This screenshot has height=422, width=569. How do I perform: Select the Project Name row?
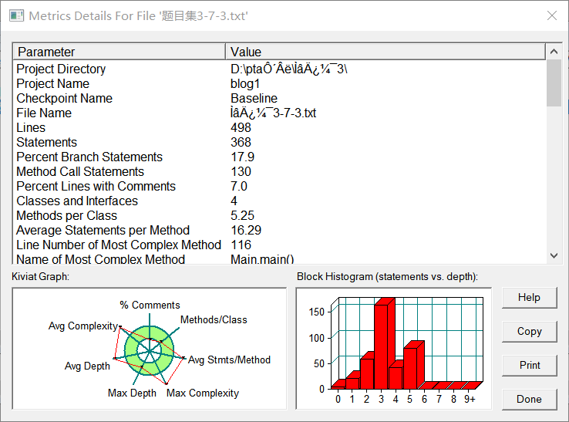[279, 83]
